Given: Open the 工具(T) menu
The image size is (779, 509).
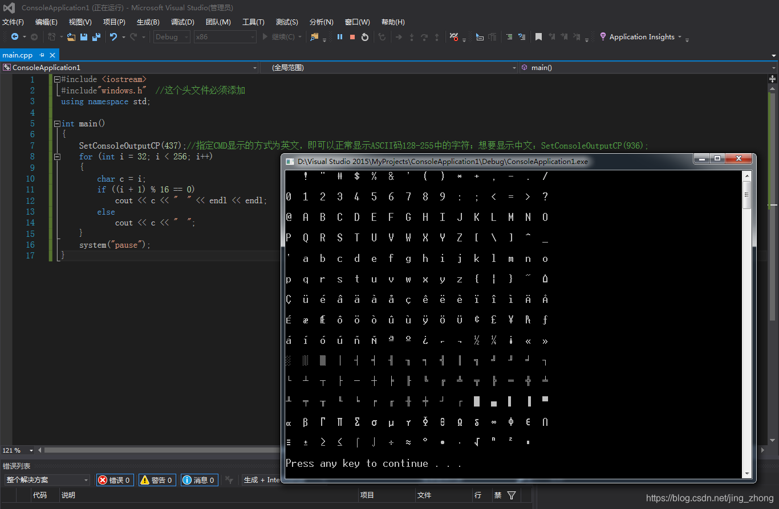Looking at the screenshot, I should coord(253,22).
